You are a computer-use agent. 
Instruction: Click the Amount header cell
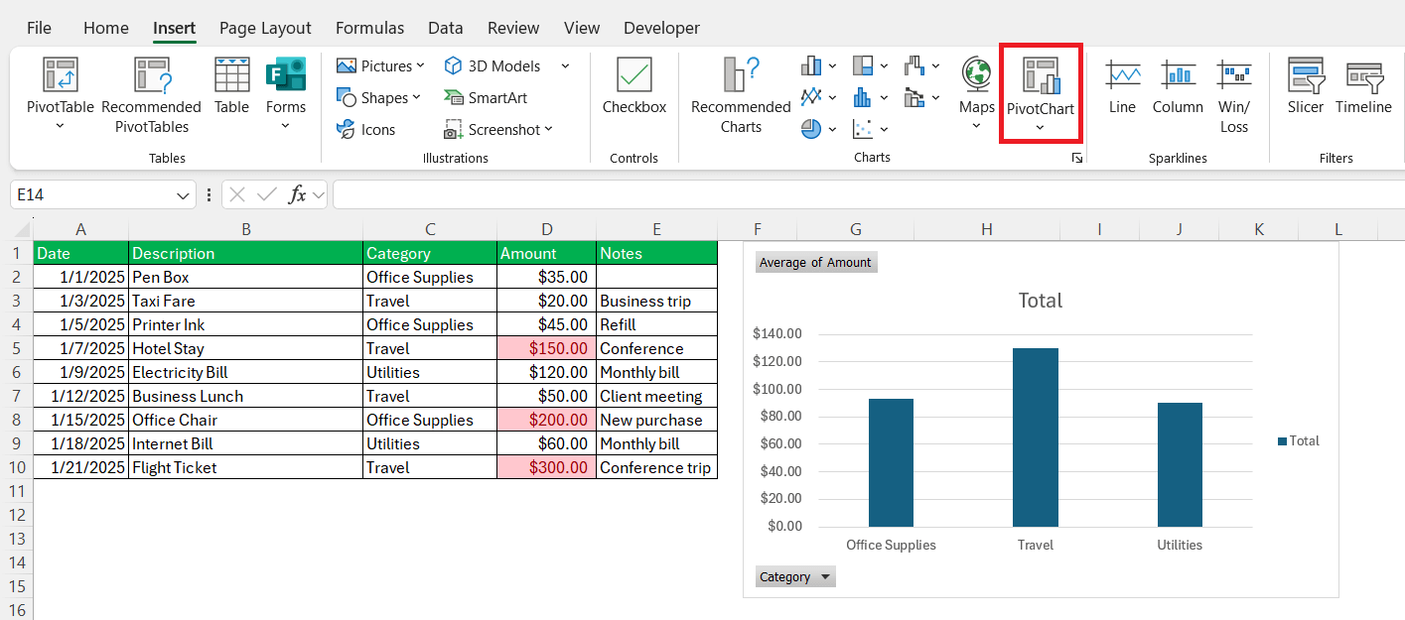pos(547,253)
